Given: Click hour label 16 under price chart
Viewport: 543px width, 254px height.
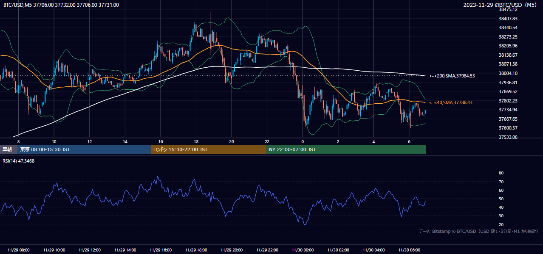Looking at the screenshot, I should [x=161, y=141].
